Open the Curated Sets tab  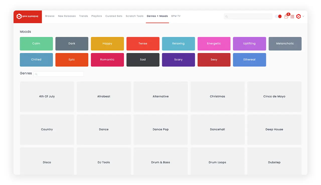[114, 16]
